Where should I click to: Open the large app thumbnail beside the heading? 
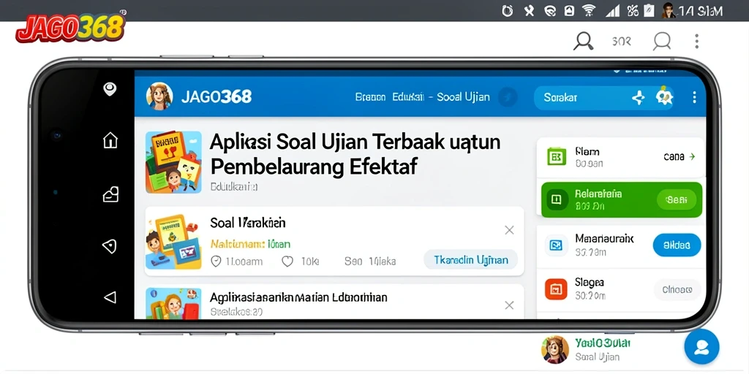coord(174,162)
